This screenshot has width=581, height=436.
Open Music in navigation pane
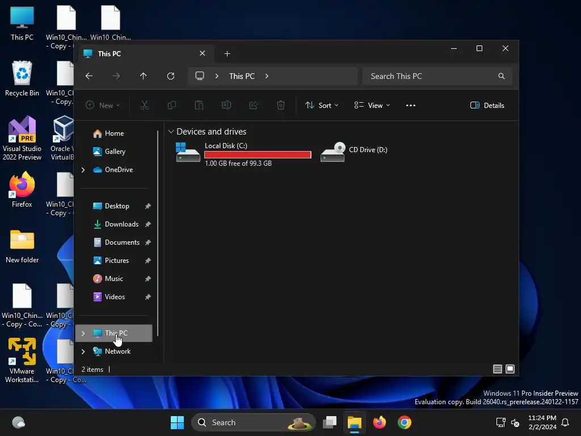point(113,279)
